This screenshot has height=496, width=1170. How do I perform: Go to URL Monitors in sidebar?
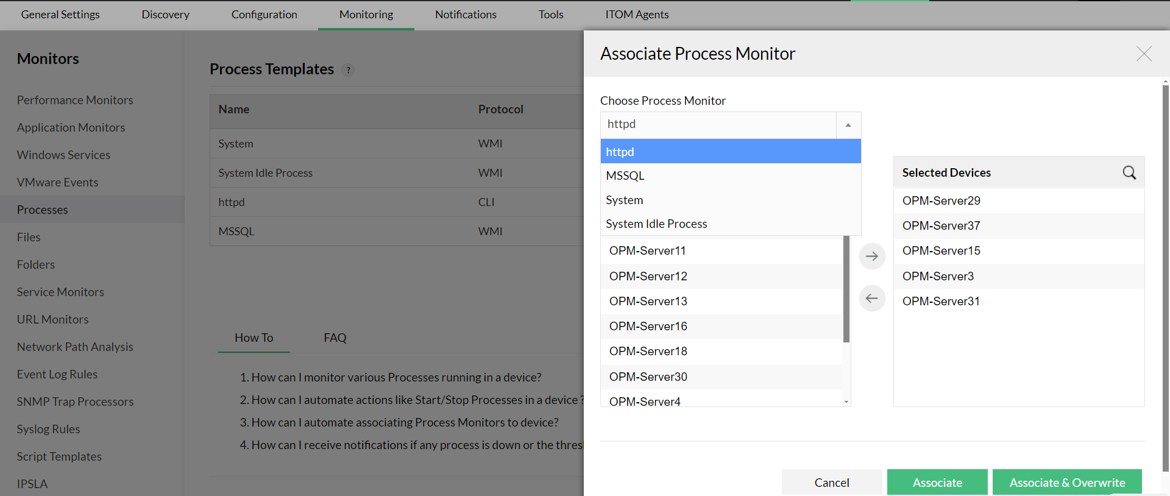tap(52, 319)
